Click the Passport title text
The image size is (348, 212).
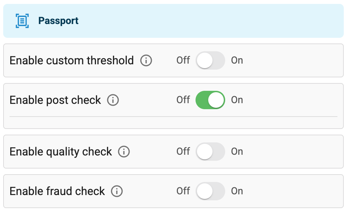click(59, 20)
